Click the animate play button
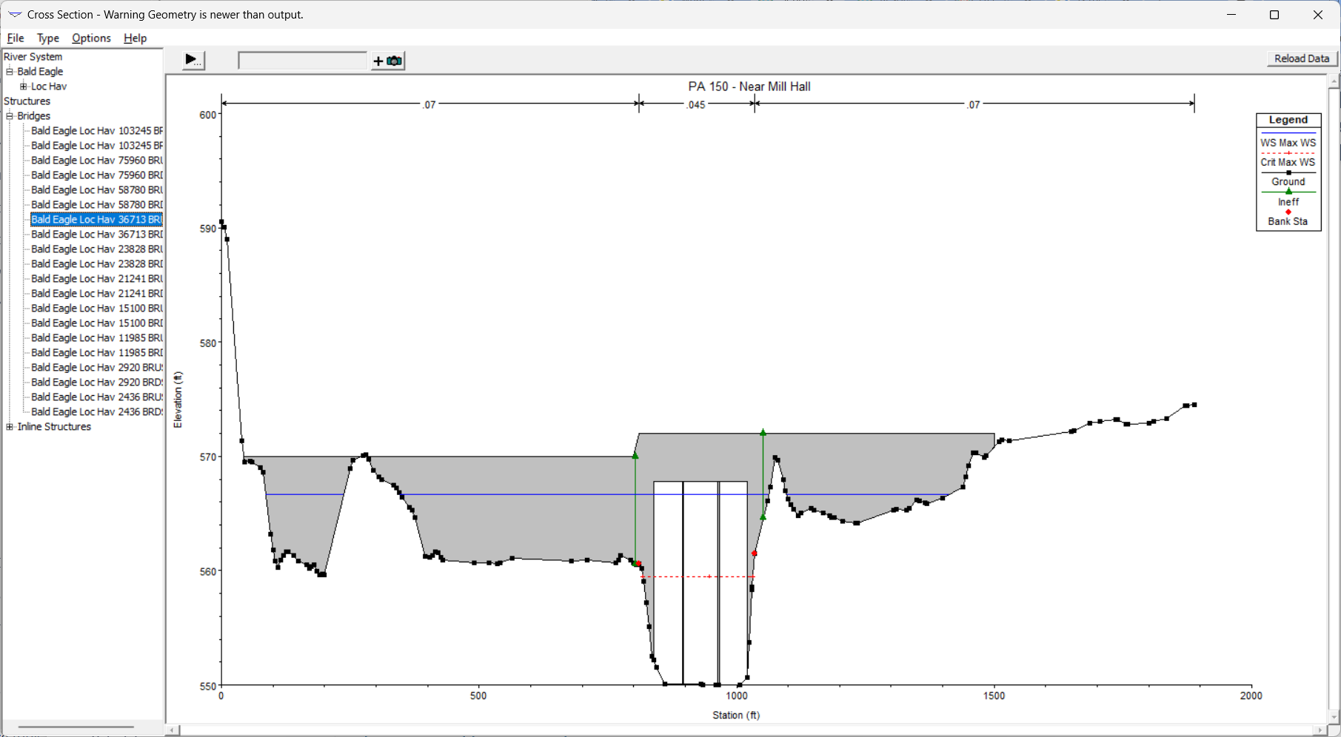 [193, 60]
